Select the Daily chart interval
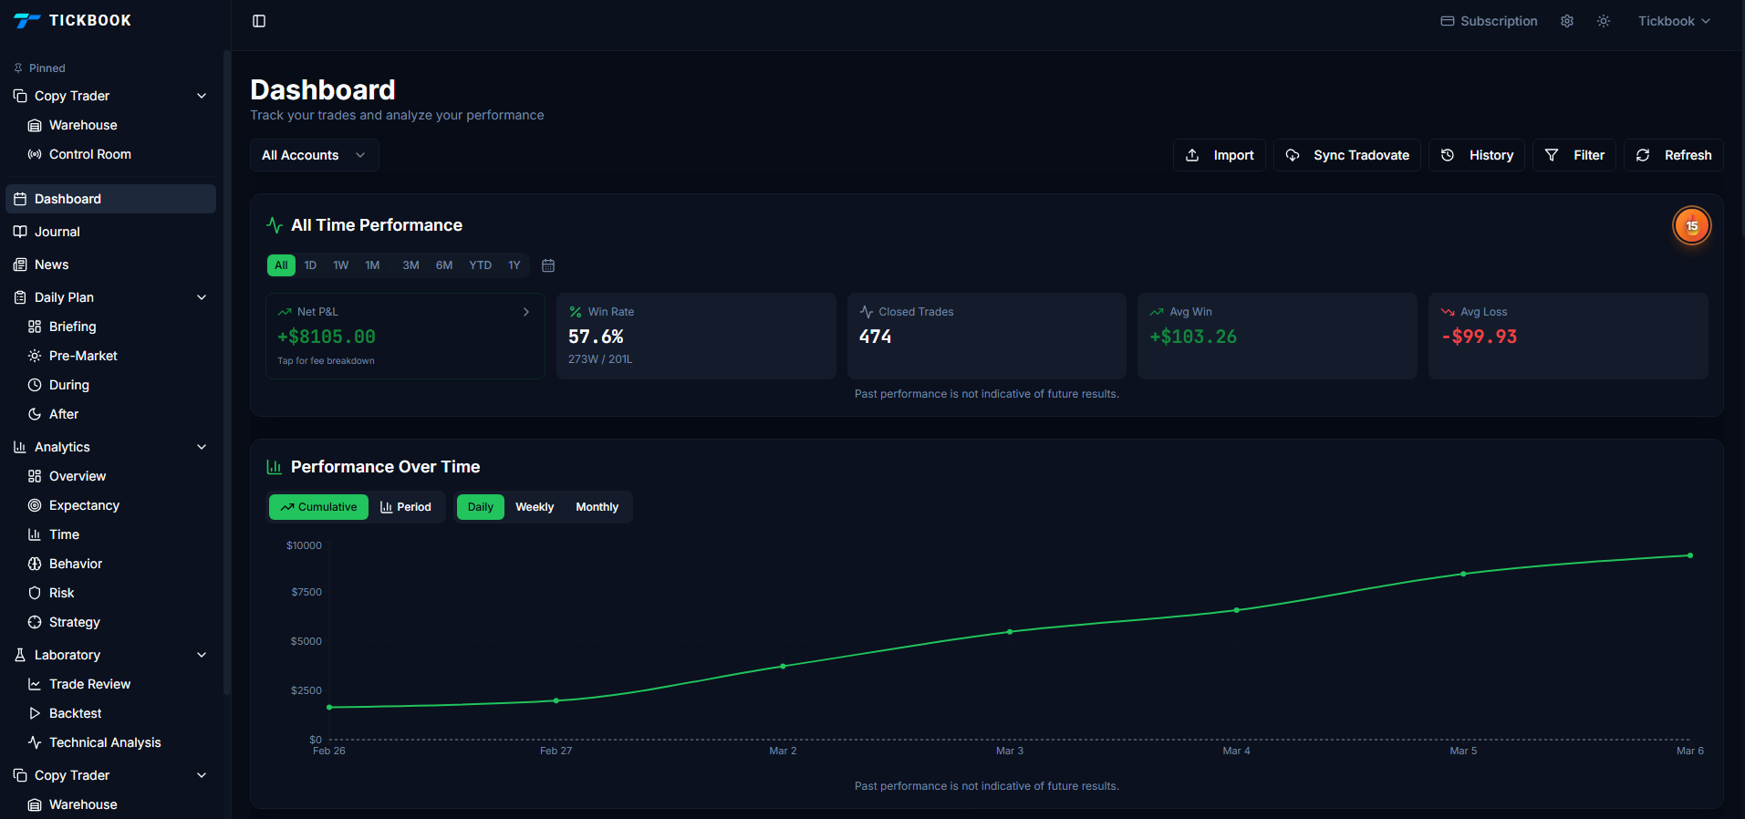This screenshot has width=1745, height=819. point(481,507)
